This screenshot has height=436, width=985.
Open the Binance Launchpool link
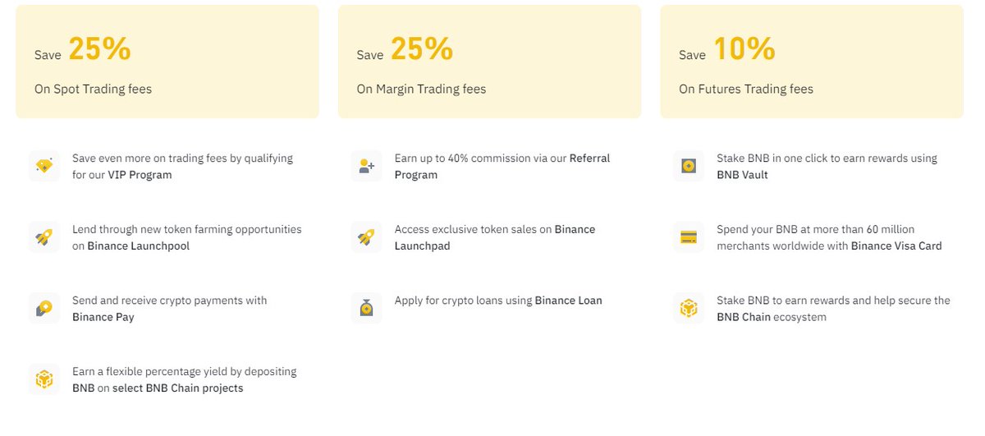139,246
